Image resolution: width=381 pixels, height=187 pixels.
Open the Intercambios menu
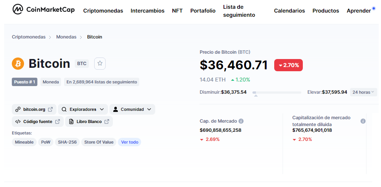point(147,11)
